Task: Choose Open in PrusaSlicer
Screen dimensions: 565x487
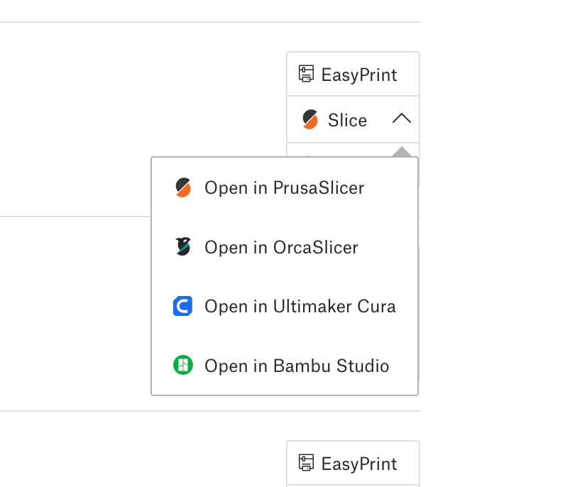Action: (x=285, y=187)
